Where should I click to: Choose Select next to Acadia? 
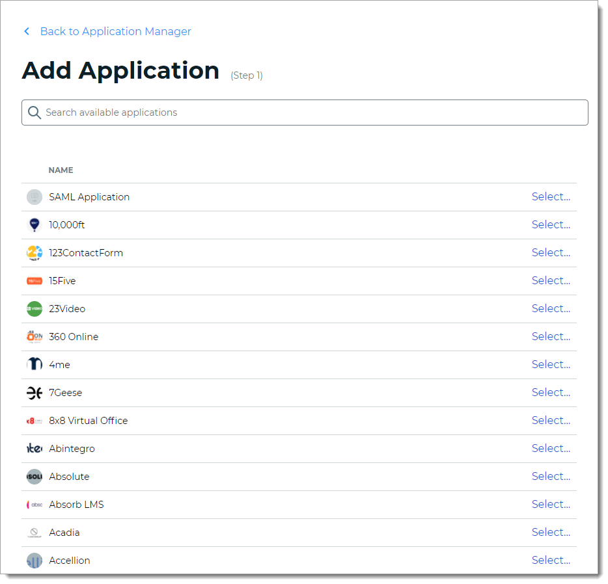[551, 532]
